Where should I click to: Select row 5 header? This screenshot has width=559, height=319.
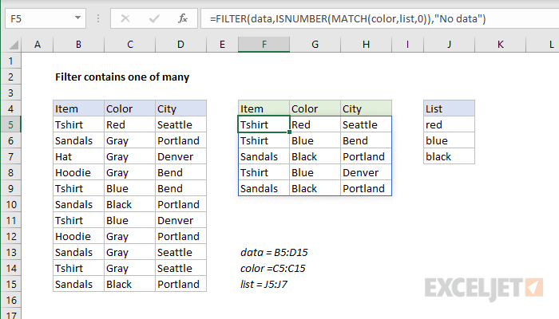10,124
